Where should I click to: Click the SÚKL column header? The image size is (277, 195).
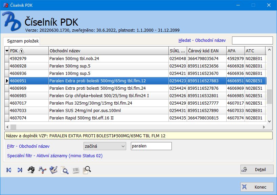178,51
